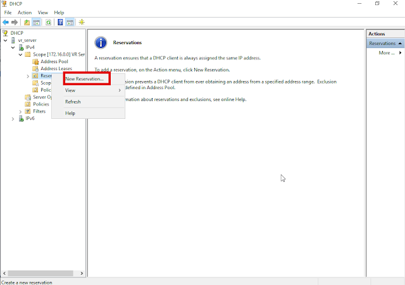
Task: Click the Refresh toolbar icon
Action: [48, 22]
